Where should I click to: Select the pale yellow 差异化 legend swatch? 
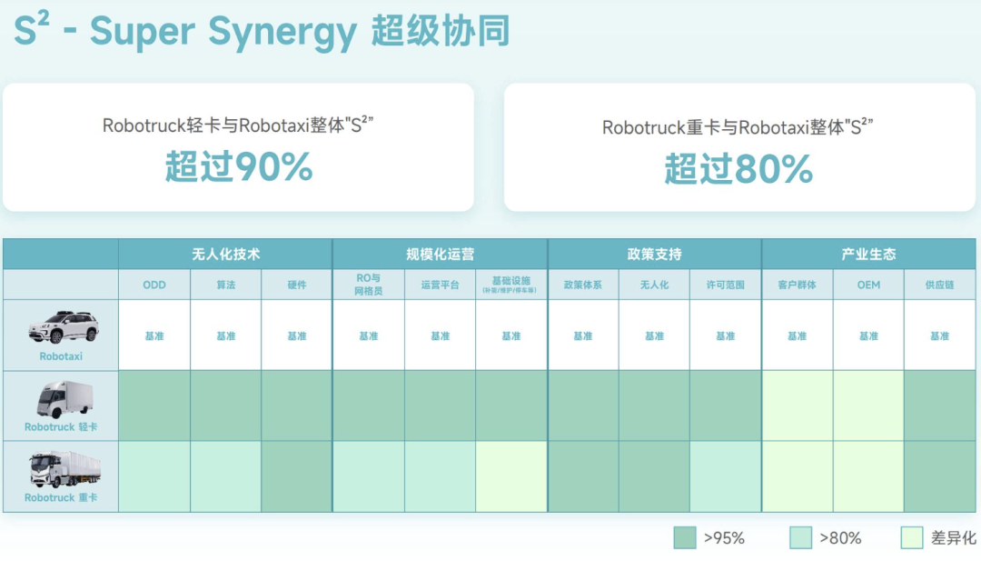(x=912, y=538)
